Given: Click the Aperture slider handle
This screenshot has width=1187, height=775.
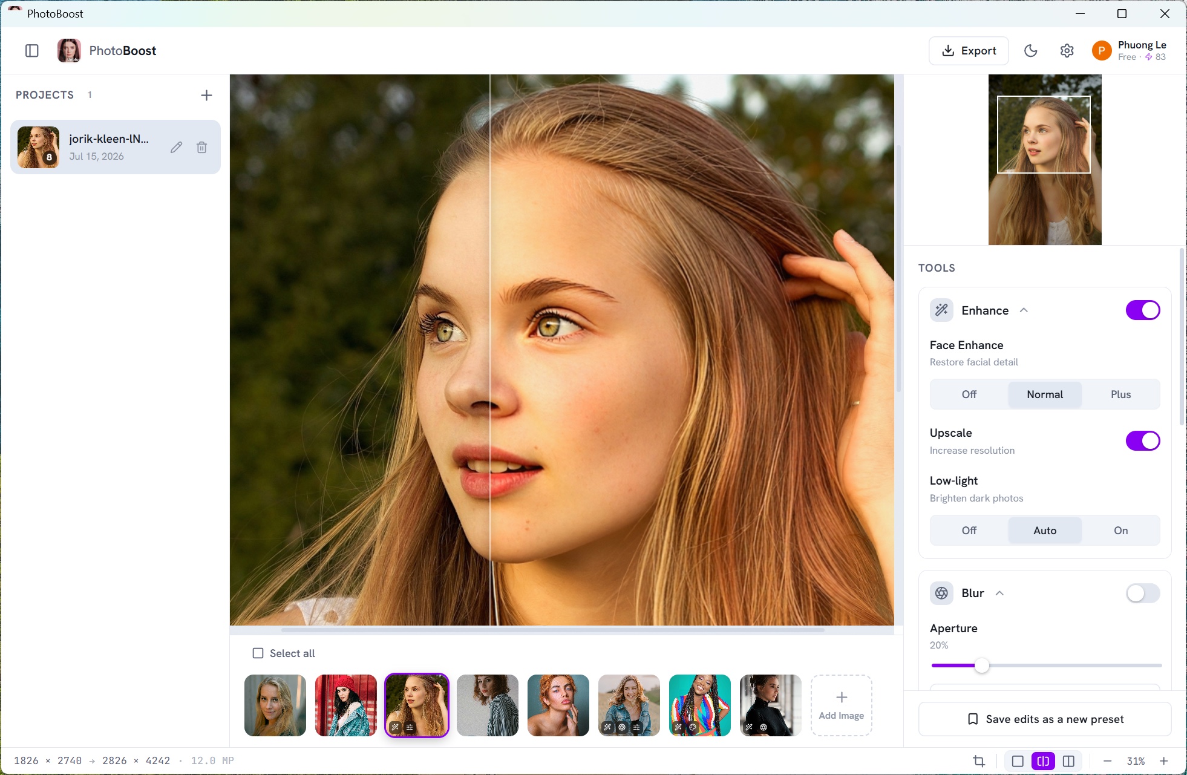Looking at the screenshot, I should [x=982, y=665].
